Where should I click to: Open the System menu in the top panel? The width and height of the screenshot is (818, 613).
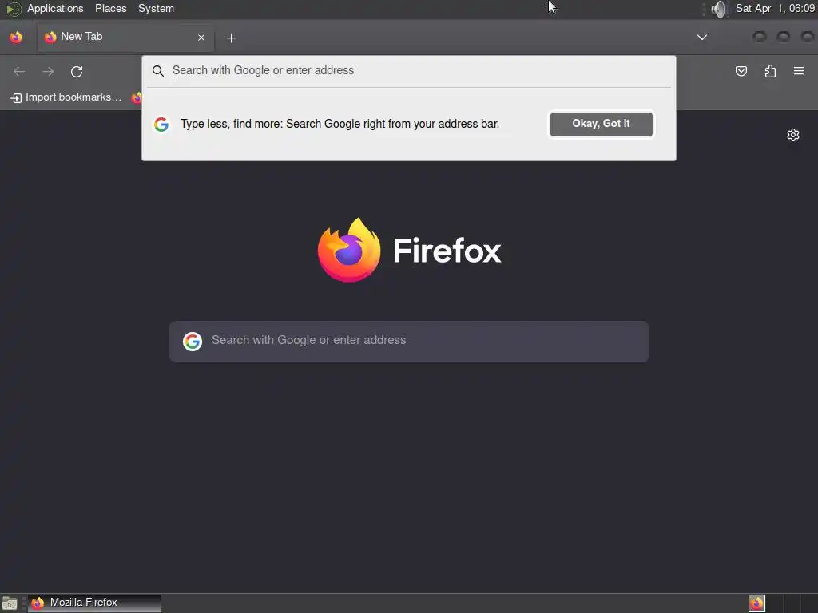pos(156,8)
